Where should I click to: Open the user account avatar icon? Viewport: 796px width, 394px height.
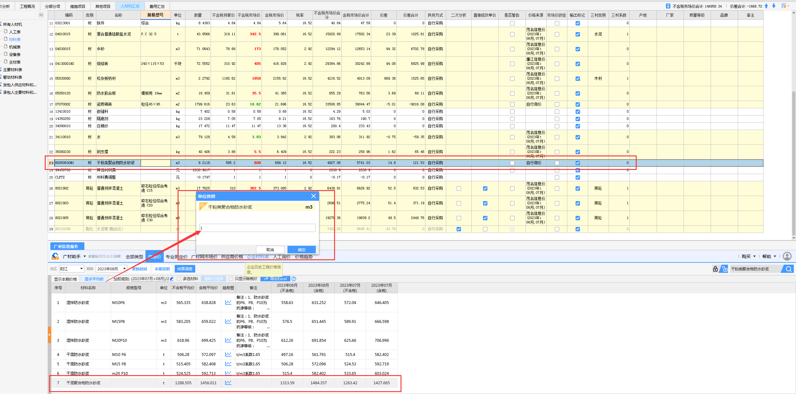click(x=787, y=256)
